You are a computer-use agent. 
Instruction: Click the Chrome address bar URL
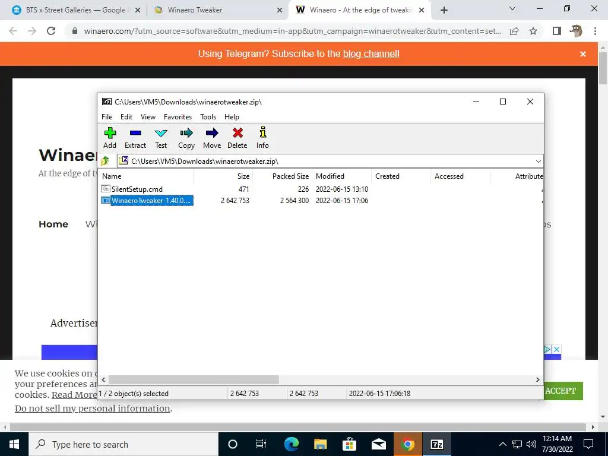coord(293,31)
